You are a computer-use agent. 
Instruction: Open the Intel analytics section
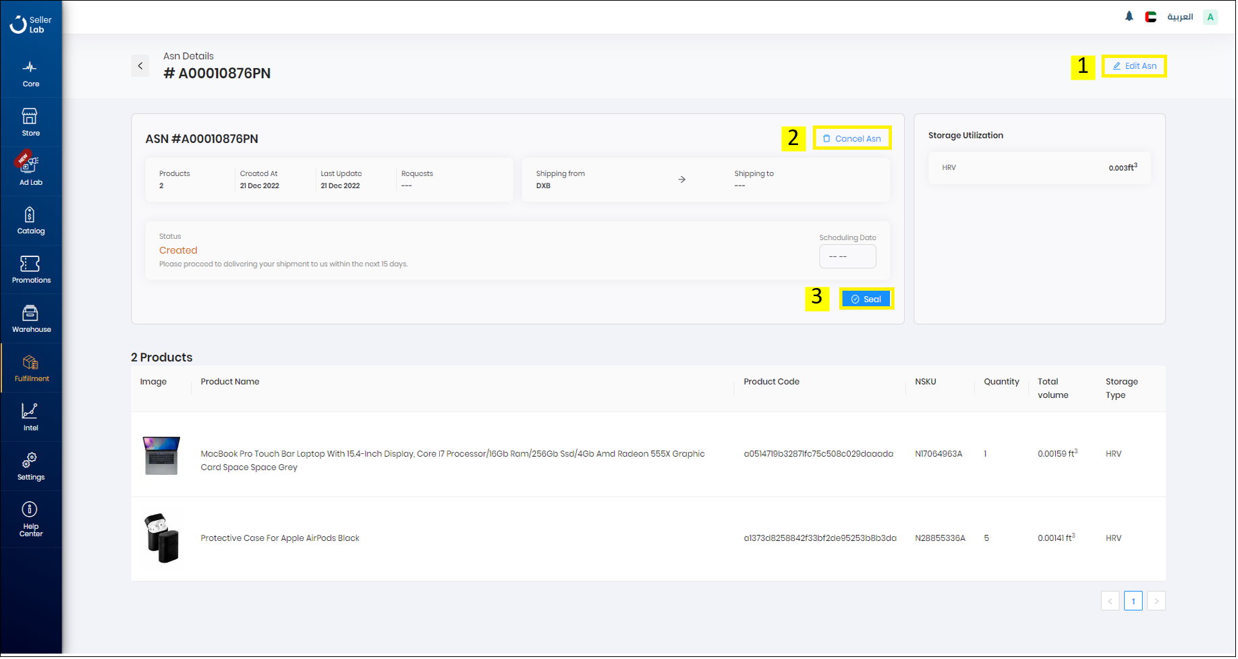pos(30,416)
